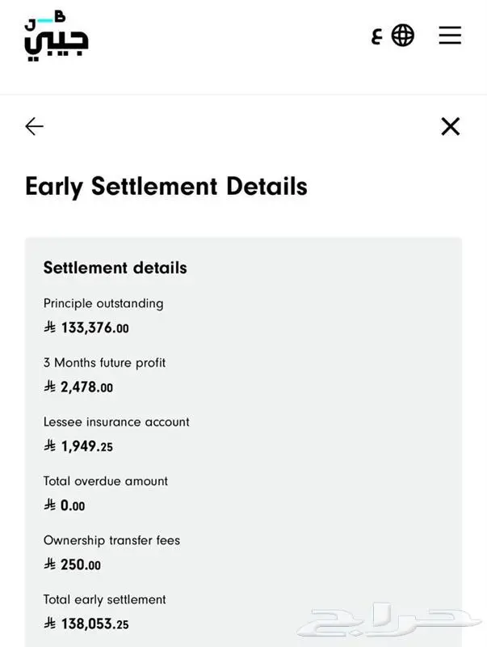Select the Principle outstanding label
The width and height of the screenshot is (487, 647).
103,304
